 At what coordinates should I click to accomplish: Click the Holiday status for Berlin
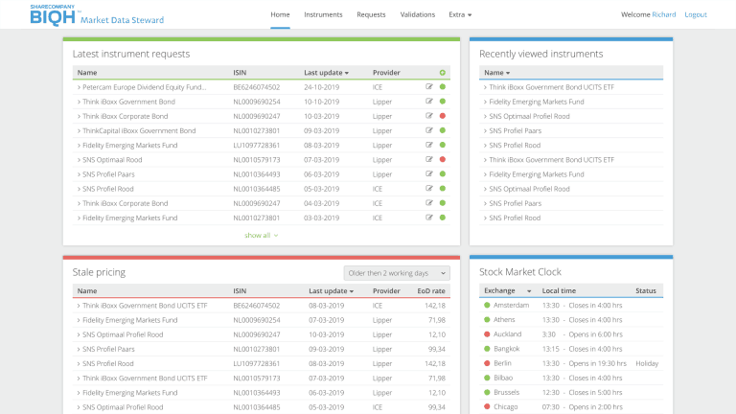647,364
